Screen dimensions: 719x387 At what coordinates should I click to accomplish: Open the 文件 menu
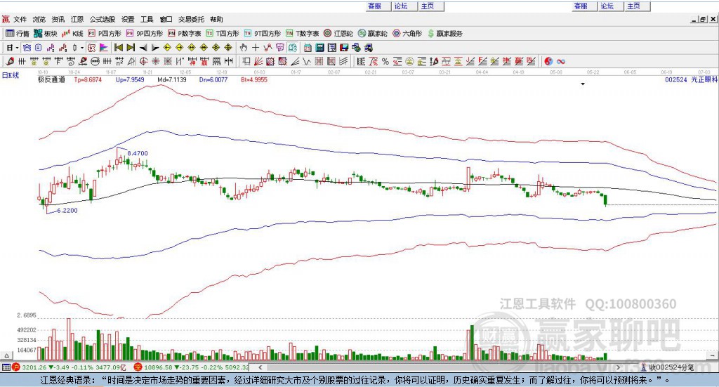pos(20,19)
